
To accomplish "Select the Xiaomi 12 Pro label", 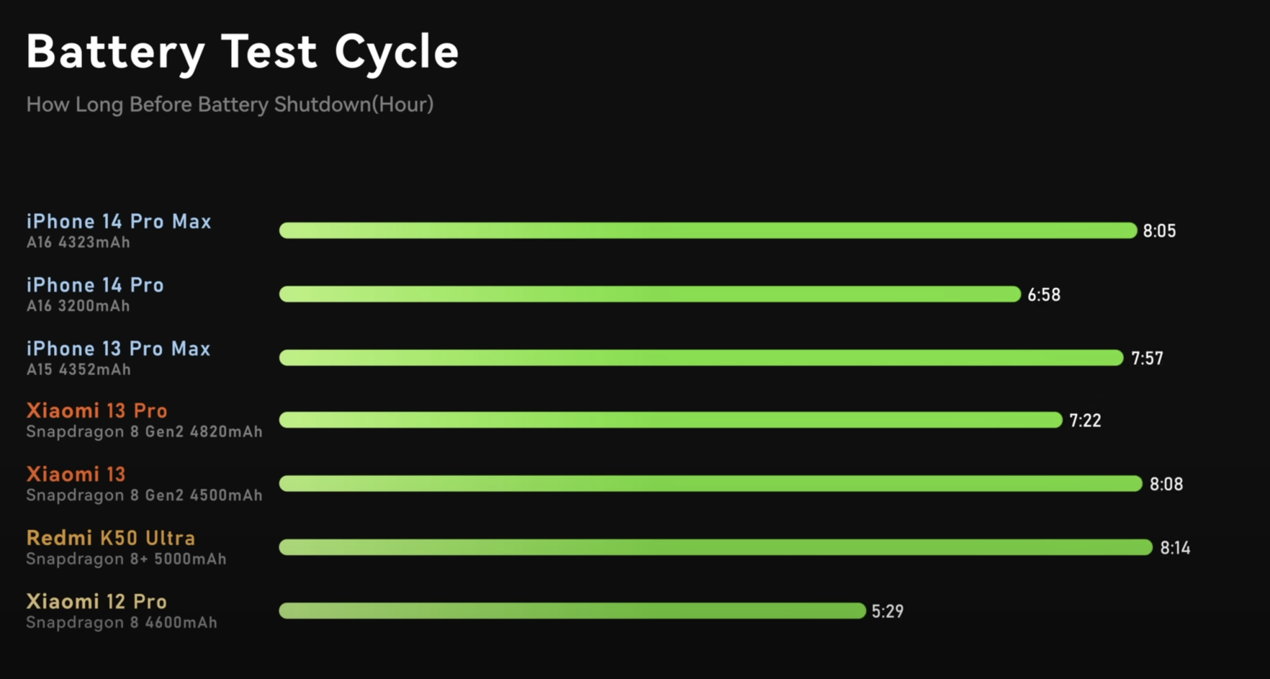I will (x=97, y=602).
